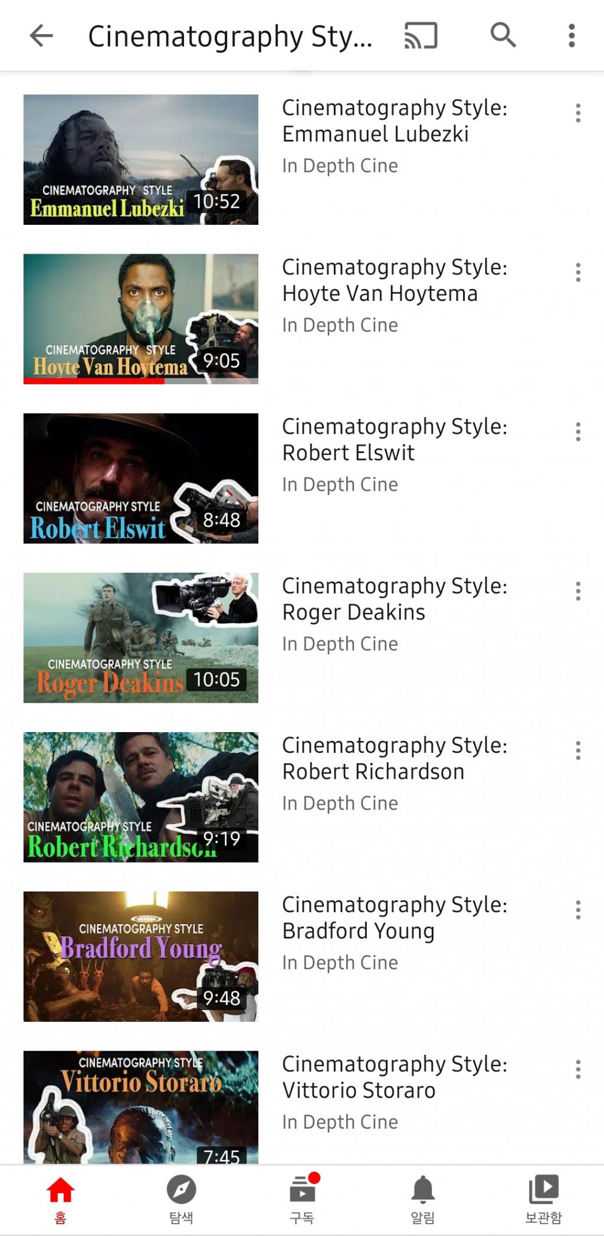Image resolution: width=604 pixels, height=1236 pixels.
Task: Open options for Hoyte Van Hoytema video
Action: click(x=578, y=272)
